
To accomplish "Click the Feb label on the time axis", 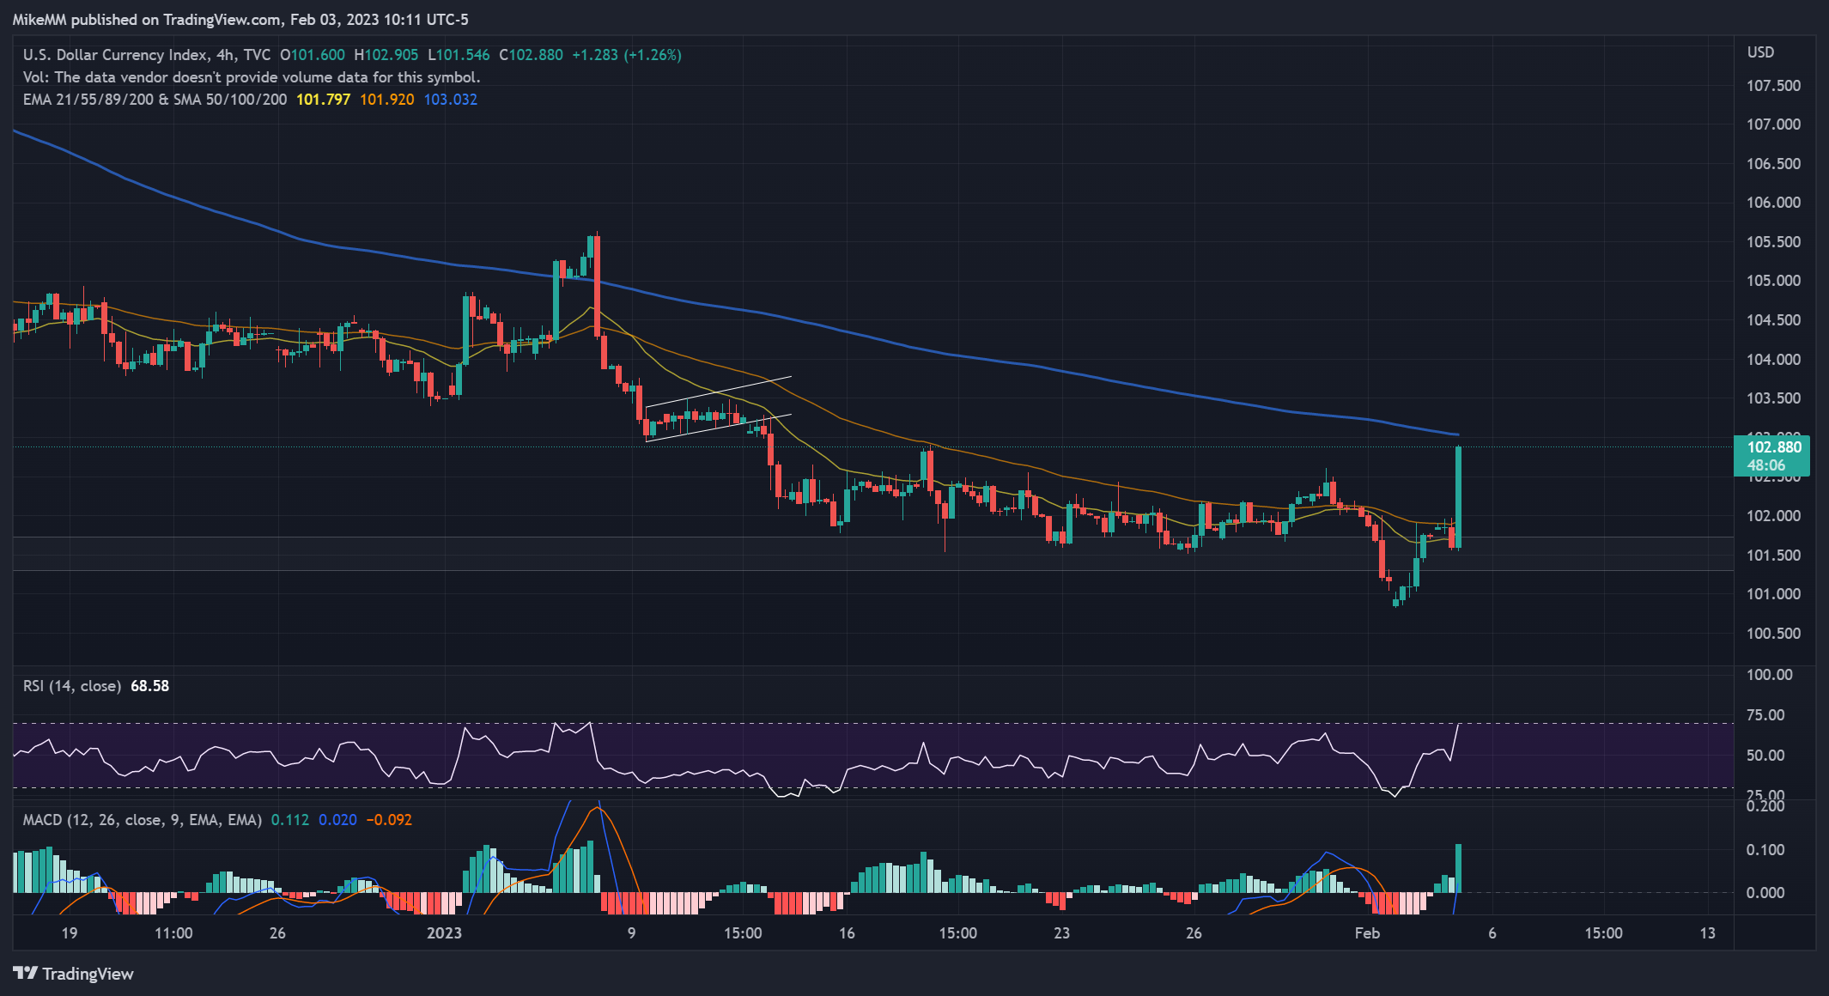I will [x=1367, y=933].
